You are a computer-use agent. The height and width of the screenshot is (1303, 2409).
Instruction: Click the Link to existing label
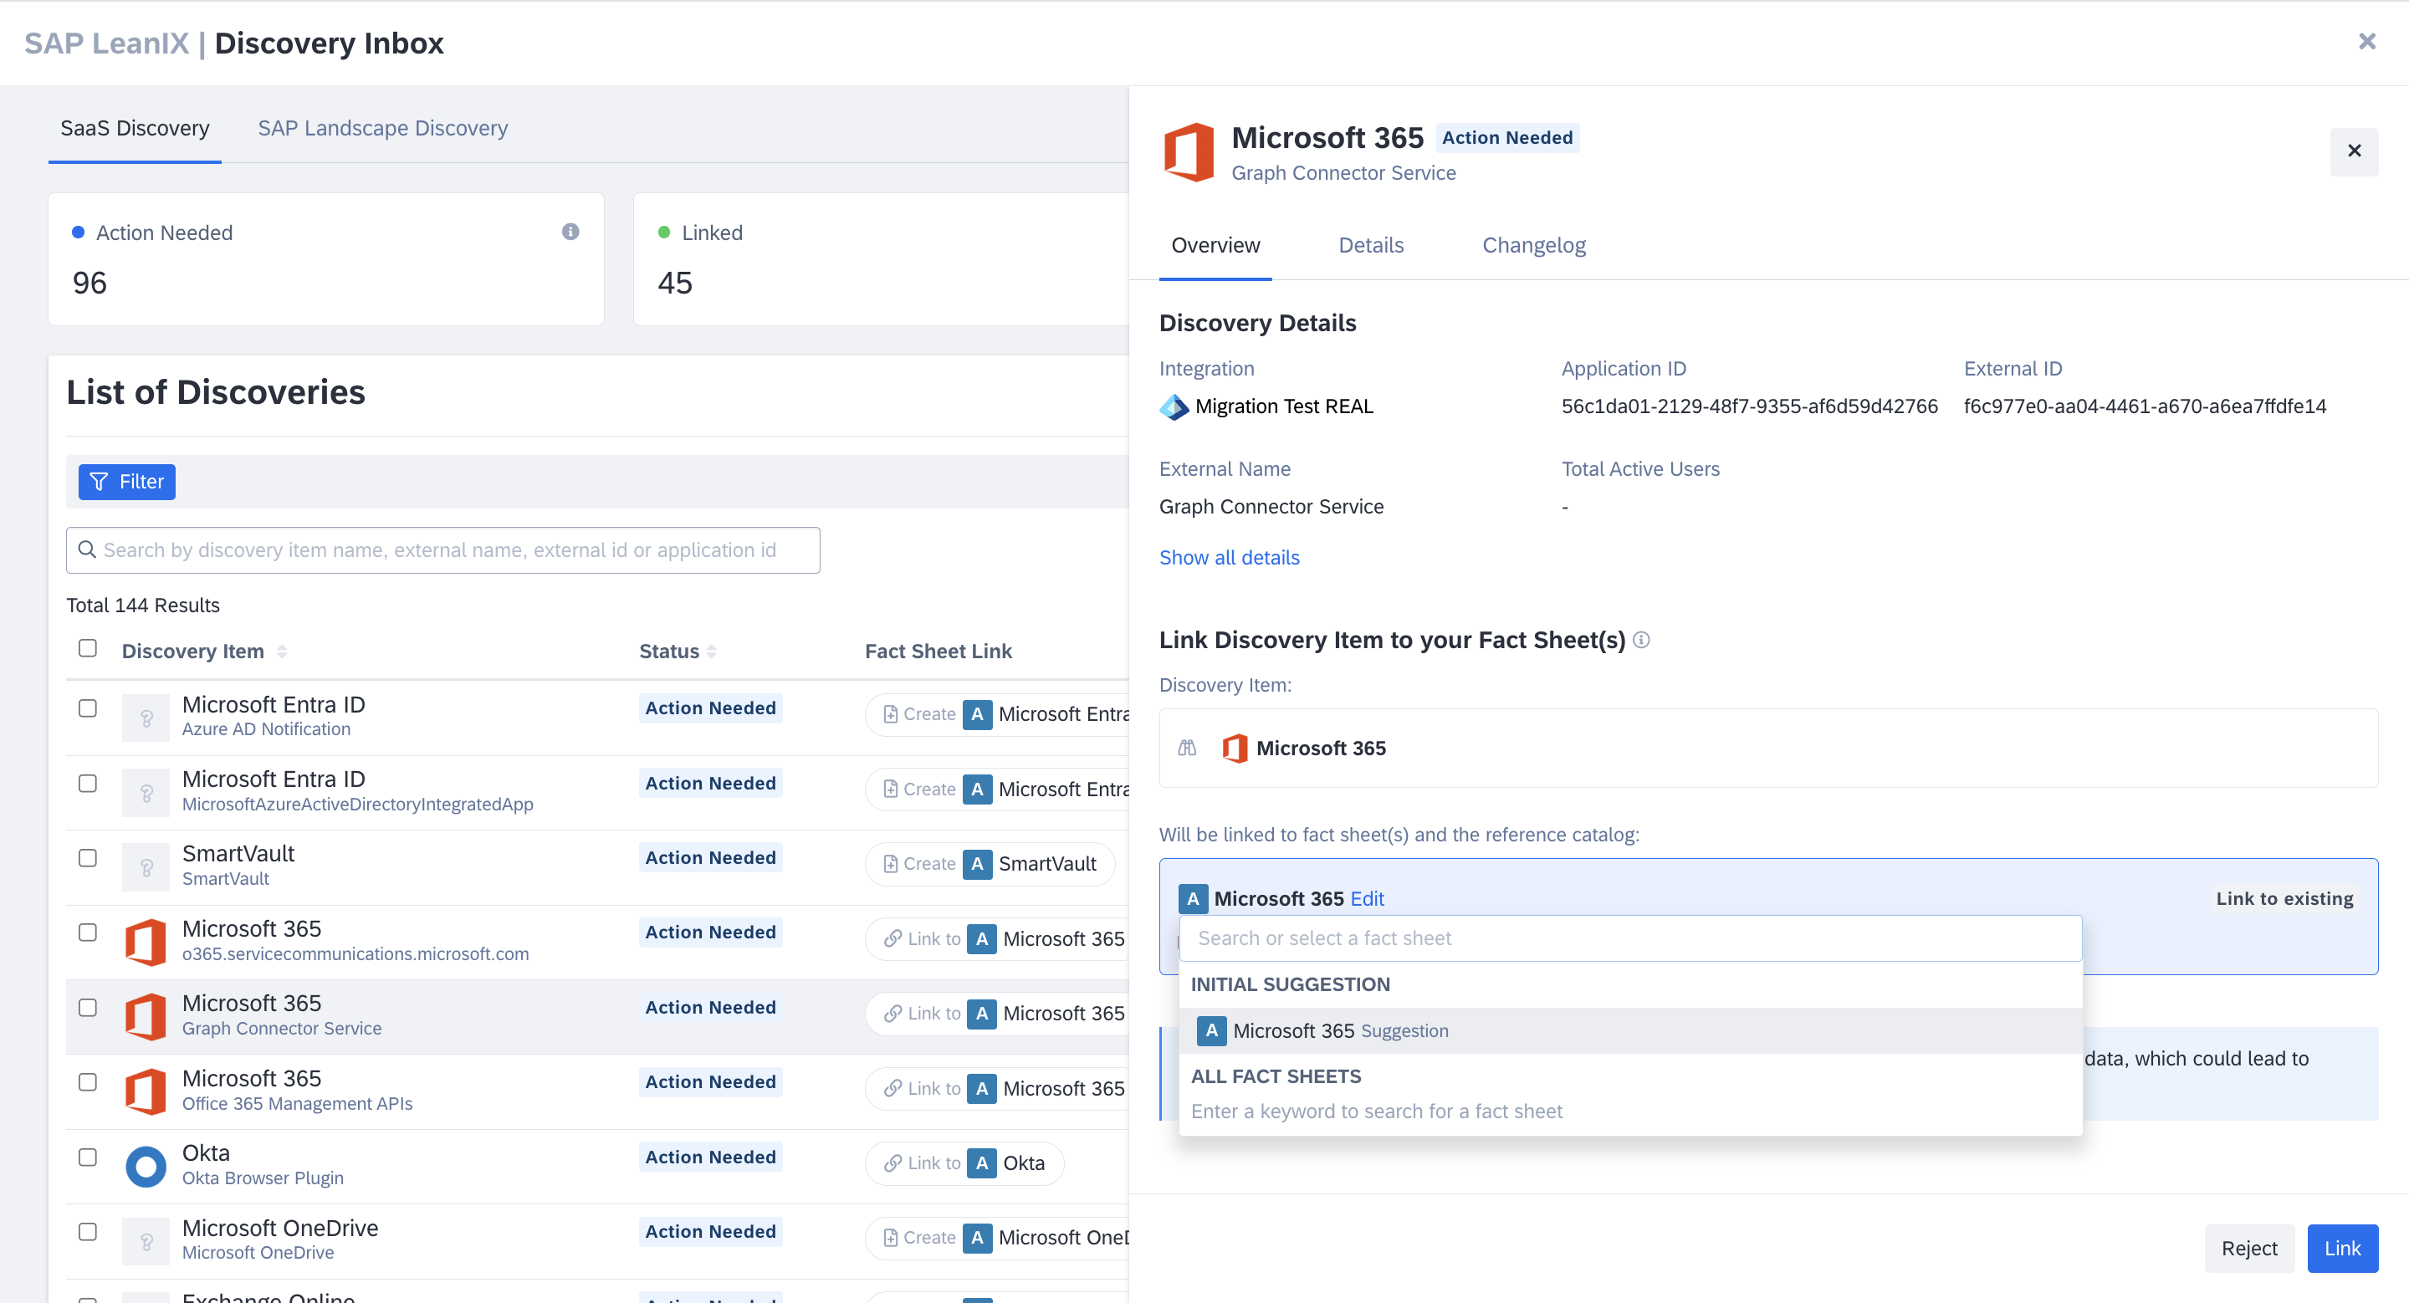2284,898
